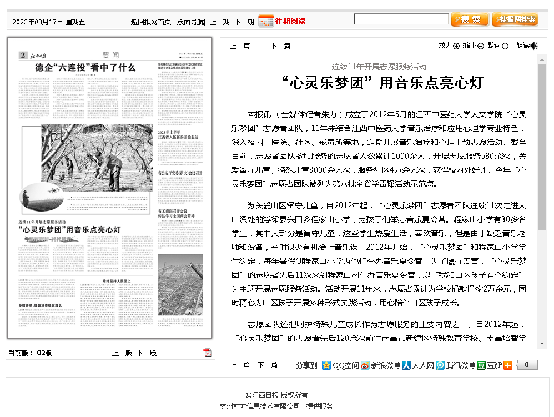Click the construction photo on page thumbnail
The height and width of the screenshot is (417, 554).
pos(180,284)
